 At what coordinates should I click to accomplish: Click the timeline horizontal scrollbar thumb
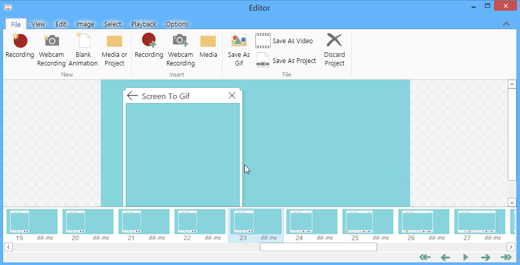point(319,247)
